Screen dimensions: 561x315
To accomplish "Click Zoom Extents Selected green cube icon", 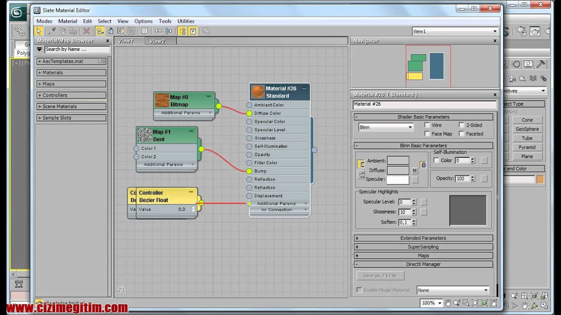I will point(484,303).
